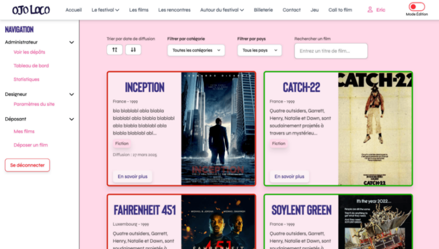Open the Toutes les catégories dropdown
The width and height of the screenshot is (439, 249).
[x=196, y=50]
